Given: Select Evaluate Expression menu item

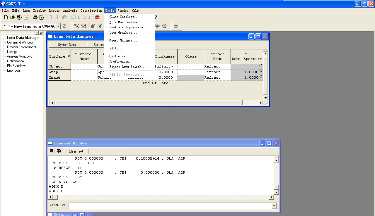Looking at the screenshot, I should [128, 27].
